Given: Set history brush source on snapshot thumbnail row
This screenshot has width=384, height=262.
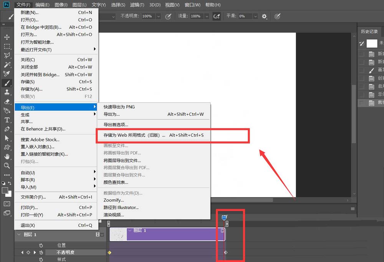Looking at the screenshot, I should pyautogui.click(x=361, y=44).
